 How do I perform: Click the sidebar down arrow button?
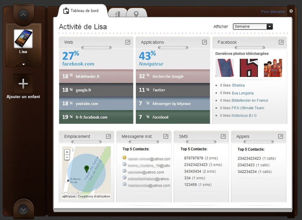point(23,210)
